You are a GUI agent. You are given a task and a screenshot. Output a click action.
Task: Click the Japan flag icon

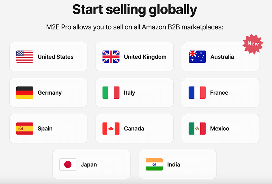click(68, 164)
